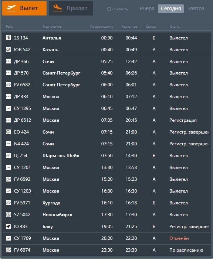Click sector Б of flight IO 483
213x259 pixels.
tap(154, 227)
